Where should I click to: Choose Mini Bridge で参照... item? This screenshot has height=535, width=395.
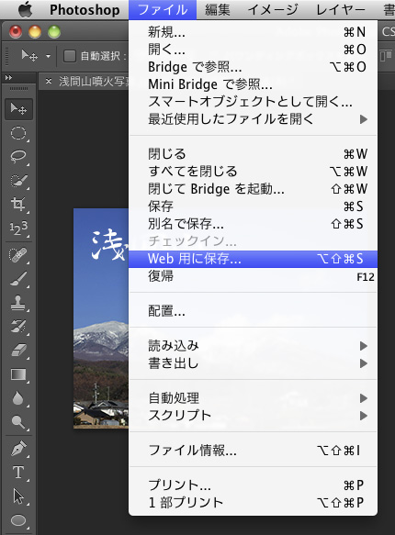tap(253, 84)
